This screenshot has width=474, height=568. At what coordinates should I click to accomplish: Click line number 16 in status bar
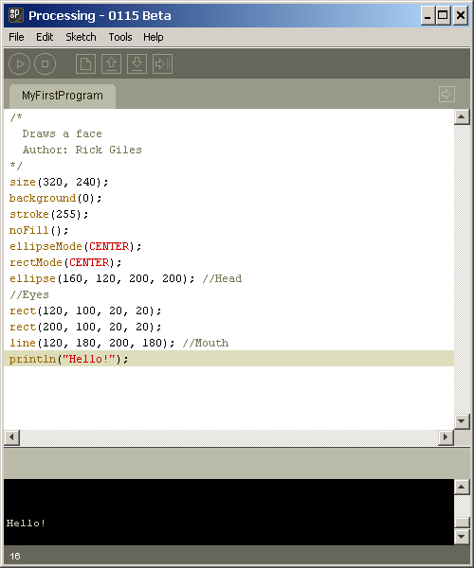(x=15, y=556)
